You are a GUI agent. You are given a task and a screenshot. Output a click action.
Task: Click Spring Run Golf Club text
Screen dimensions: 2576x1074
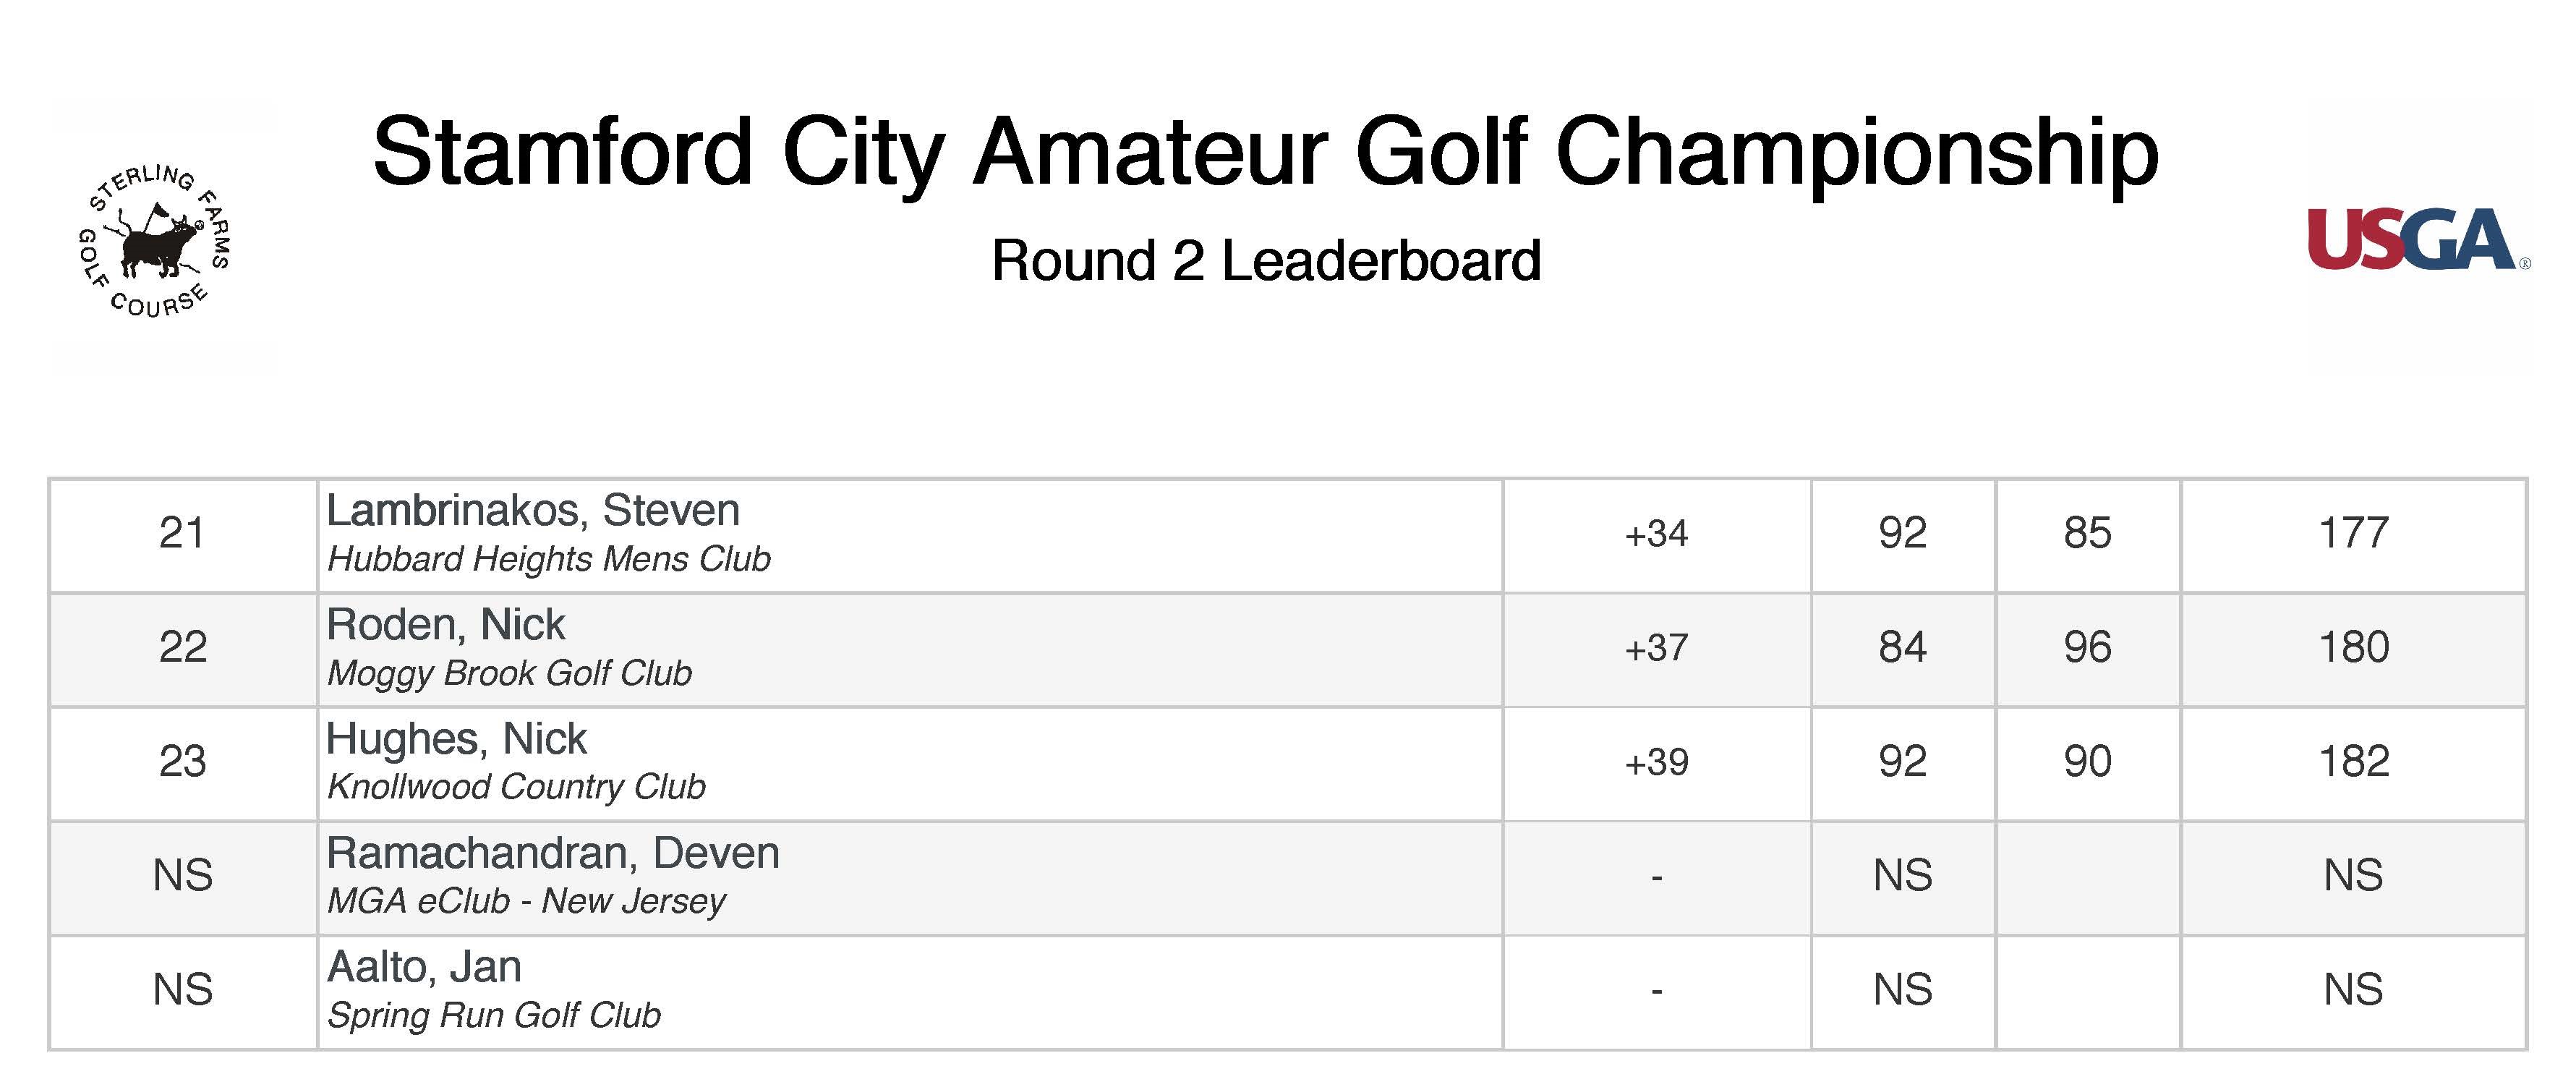point(494,1015)
